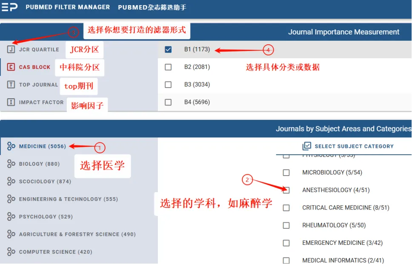Click the ANESTHESIOLOGY (4/51) label
The height and width of the screenshot is (264, 412).
pyautogui.click(x=336, y=190)
